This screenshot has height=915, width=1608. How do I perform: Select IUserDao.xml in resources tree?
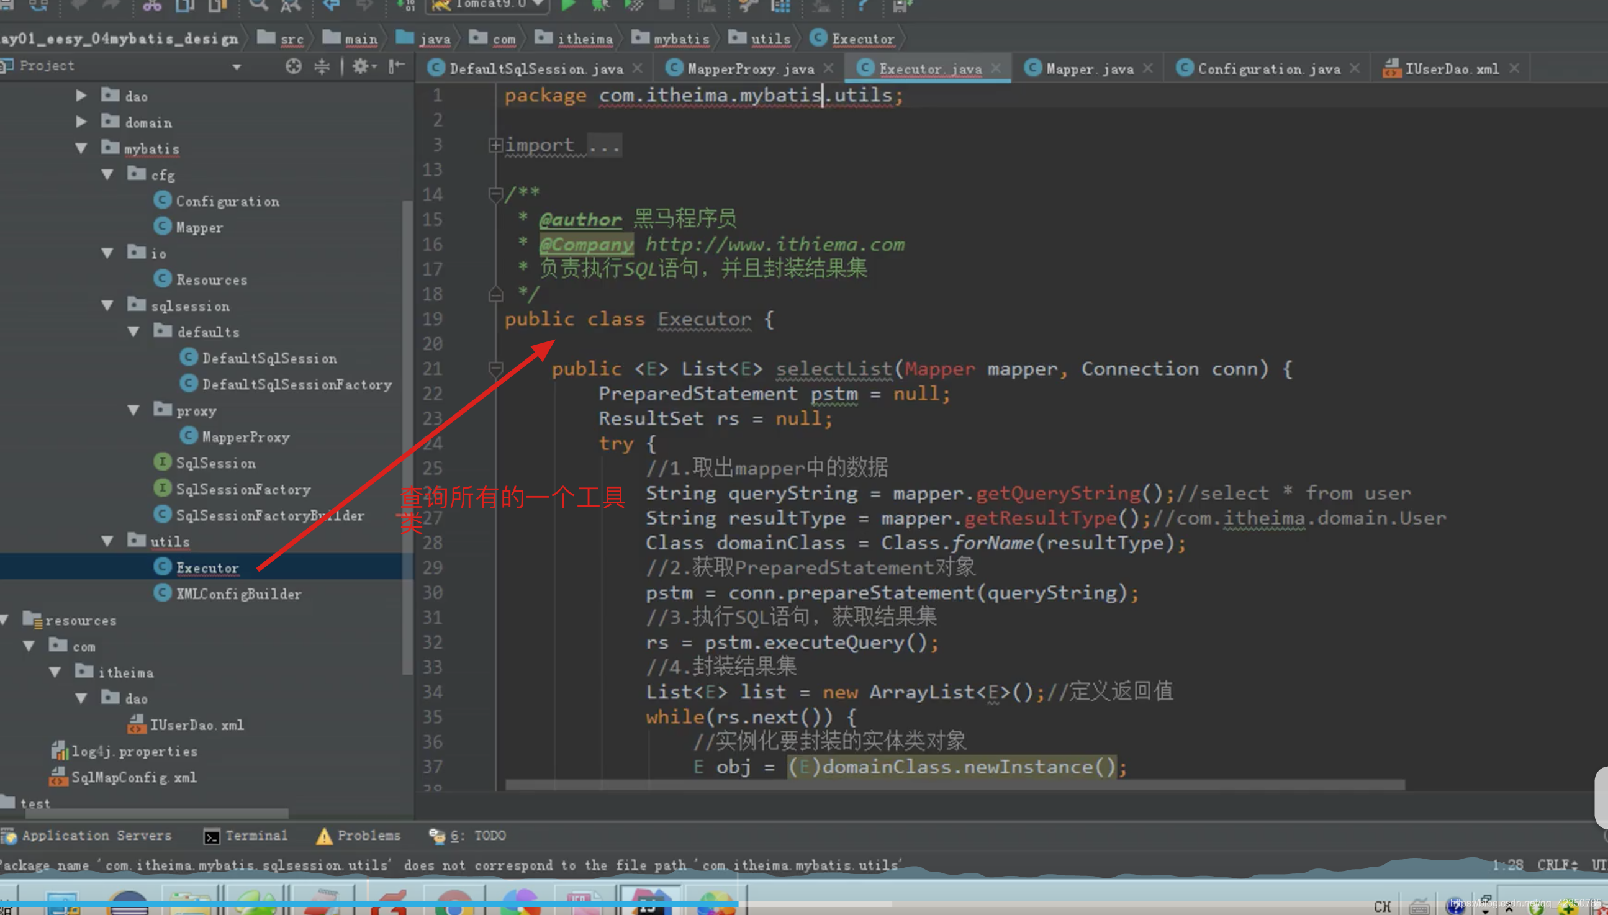186,725
